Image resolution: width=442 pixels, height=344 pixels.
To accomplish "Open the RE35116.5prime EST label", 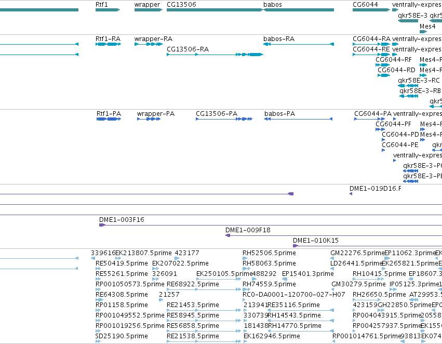I will pyautogui.click(x=294, y=306).
